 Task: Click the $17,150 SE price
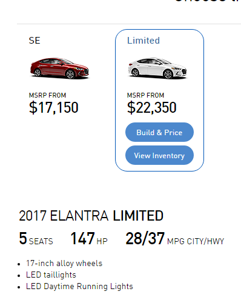tap(54, 108)
